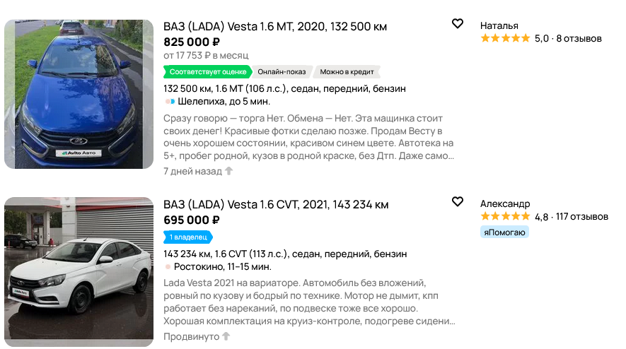The width and height of the screenshot is (626, 349).
Task: Click the 'Соответствует оценке' green badge
Action: point(208,72)
